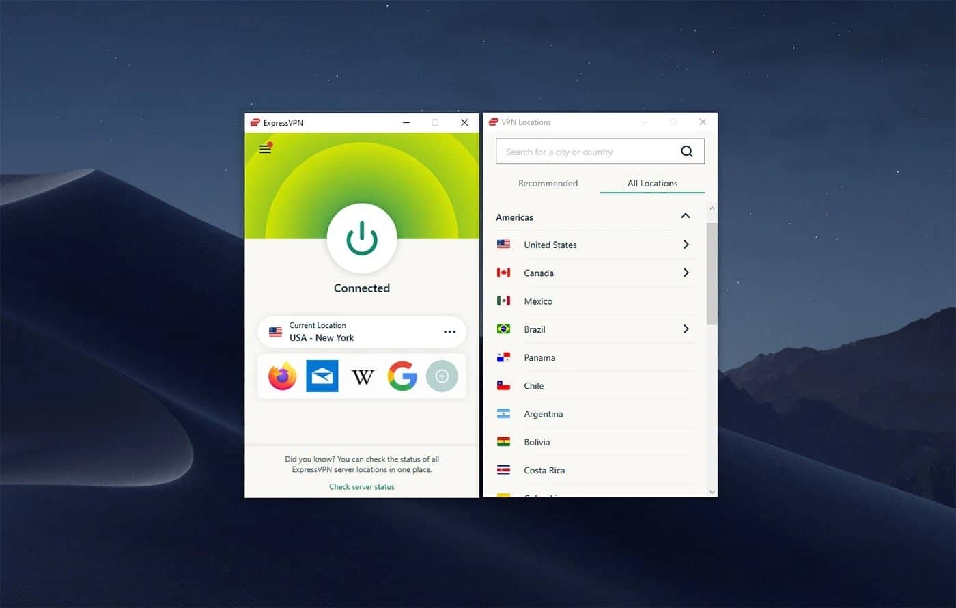Connect to Panama
The height and width of the screenshot is (608, 956).
(x=594, y=357)
